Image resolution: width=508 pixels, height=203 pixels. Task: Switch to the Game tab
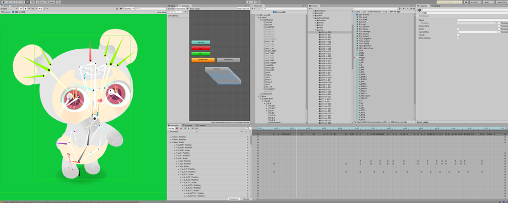tap(172, 6)
